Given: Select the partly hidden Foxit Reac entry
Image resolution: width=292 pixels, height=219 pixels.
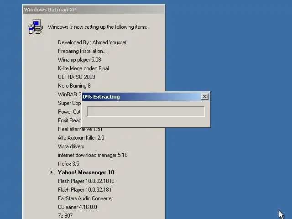Looking at the screenshot, I should [x=69, y=120].
